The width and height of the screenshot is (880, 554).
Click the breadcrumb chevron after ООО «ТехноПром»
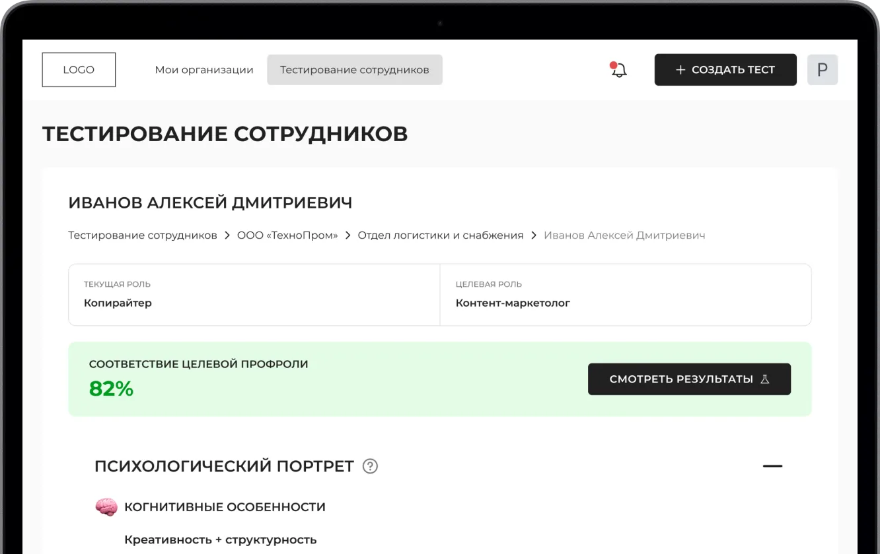tap(348, 235)
